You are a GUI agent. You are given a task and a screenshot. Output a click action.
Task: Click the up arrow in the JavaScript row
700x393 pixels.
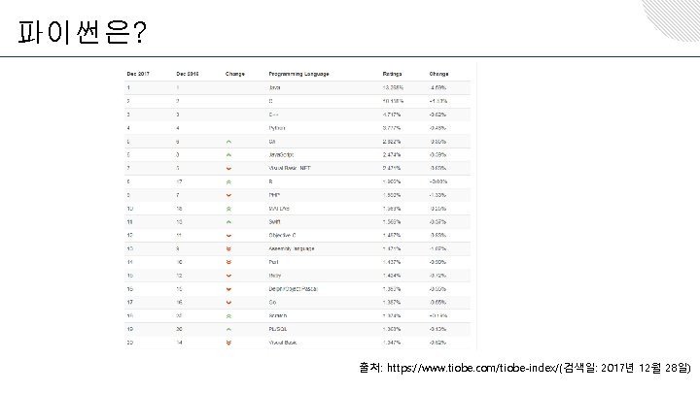[228, 154]
